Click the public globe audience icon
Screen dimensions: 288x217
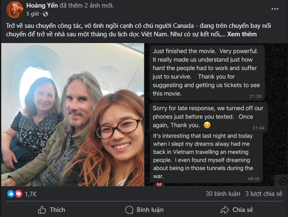46,14
